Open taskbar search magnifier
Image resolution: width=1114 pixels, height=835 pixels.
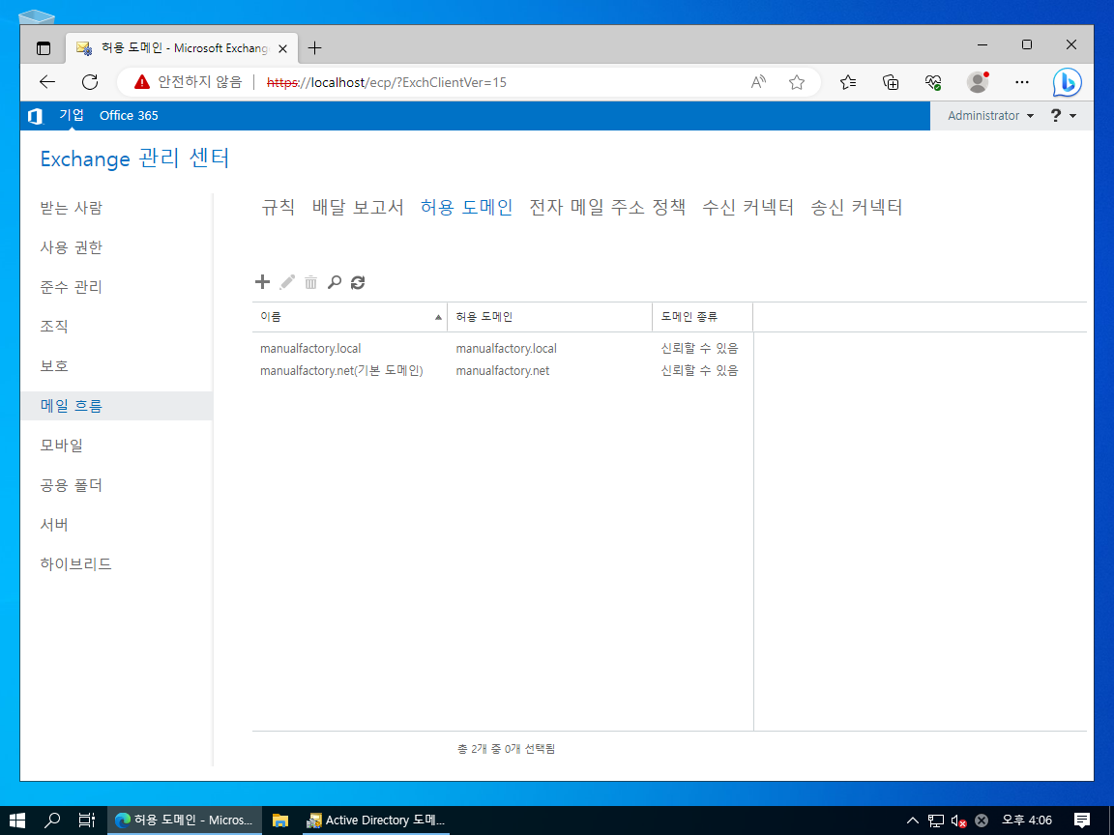pos(52,821)
